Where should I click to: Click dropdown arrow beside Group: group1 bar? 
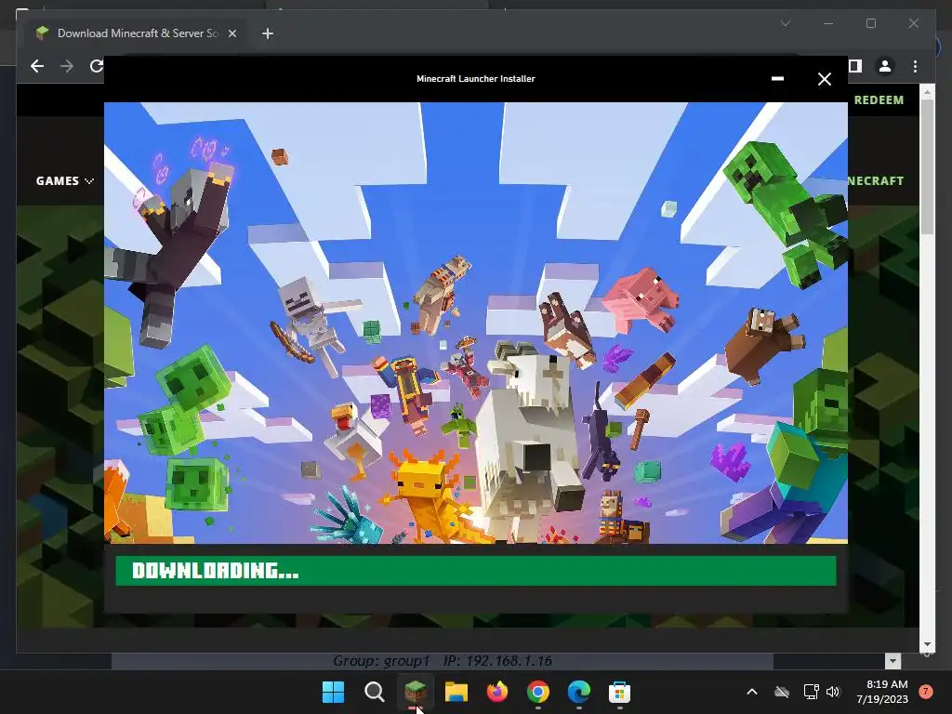(x=892, y=661)
